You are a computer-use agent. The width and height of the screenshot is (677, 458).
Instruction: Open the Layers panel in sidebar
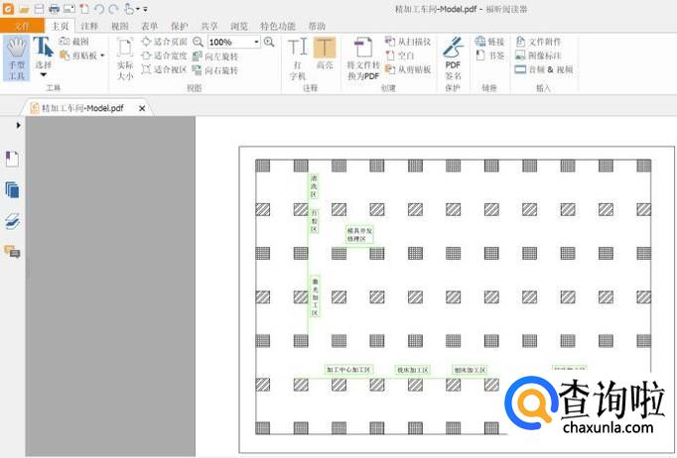[x=12, y=221]
